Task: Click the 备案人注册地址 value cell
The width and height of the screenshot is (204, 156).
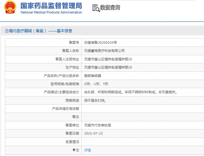Action: click(143, 59)
